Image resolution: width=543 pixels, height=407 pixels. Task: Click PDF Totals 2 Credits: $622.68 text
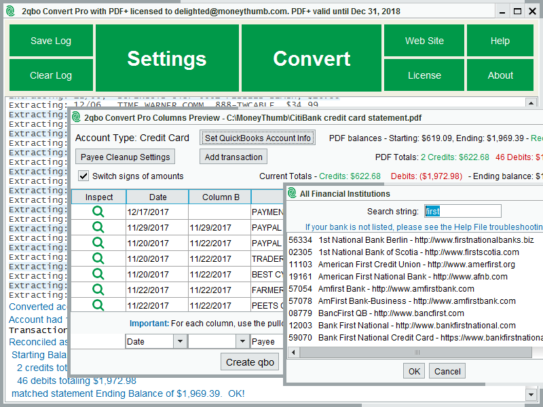pos(455,157)
